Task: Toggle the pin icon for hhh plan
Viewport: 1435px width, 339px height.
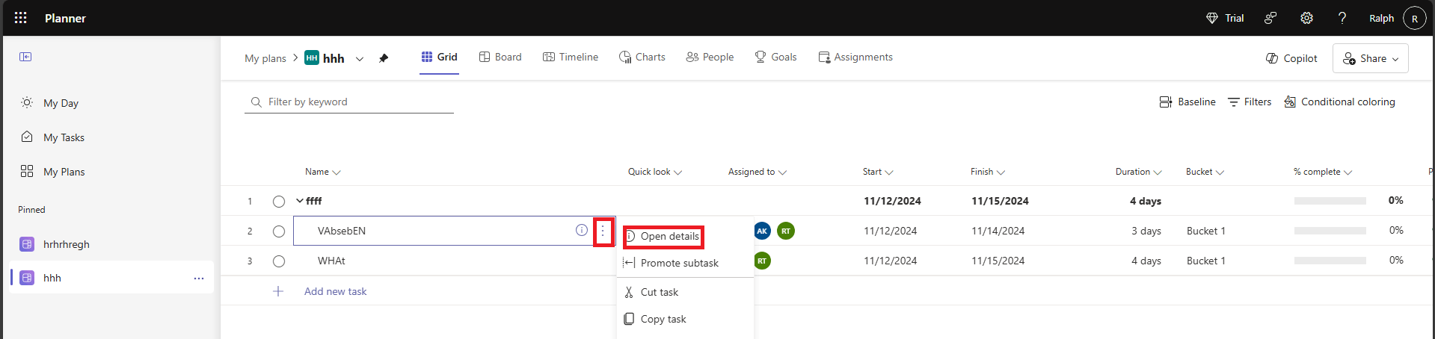Action: click(384, 58)
